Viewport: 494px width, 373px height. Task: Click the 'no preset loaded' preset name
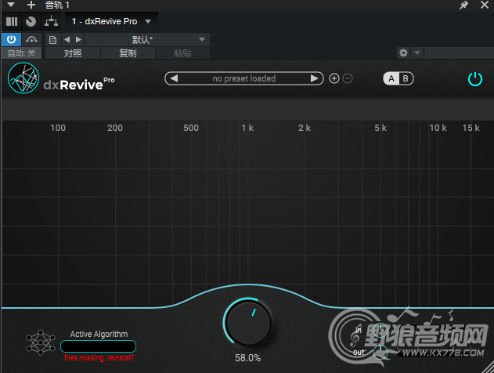pyautogui.click(x=244, y=78)
